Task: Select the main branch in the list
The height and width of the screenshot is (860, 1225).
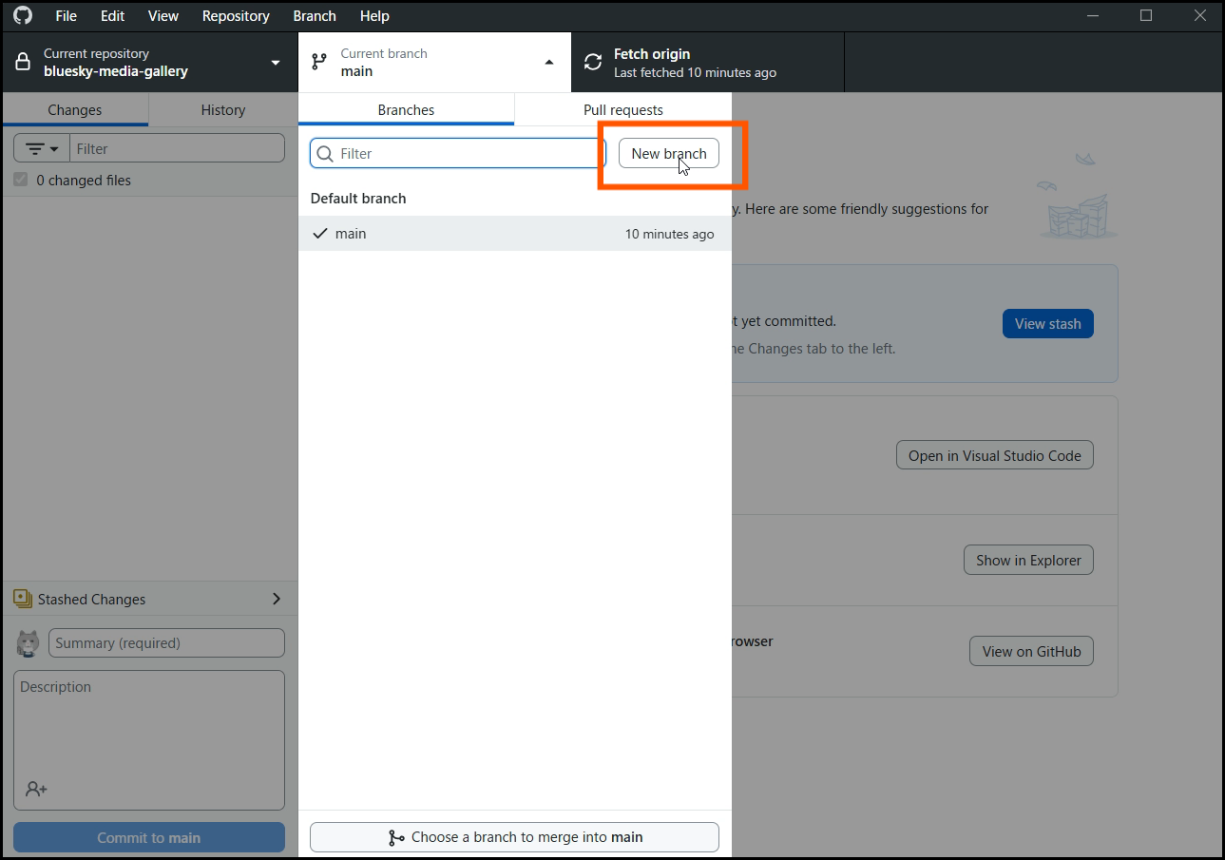Action: [x=515, y=234]
